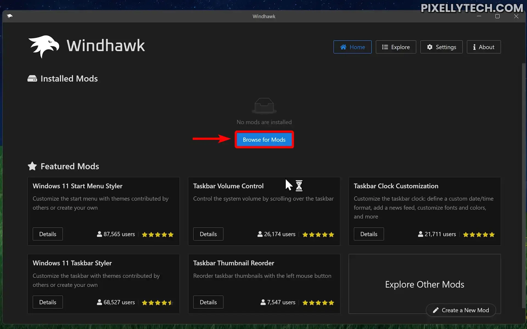
Task: Switch to the Explore tab
Action: (396, 47)
